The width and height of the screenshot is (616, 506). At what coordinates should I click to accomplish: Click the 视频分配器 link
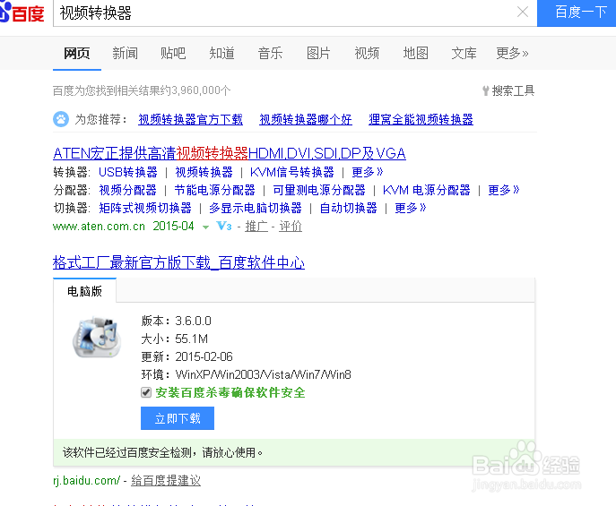coord(127,190)
